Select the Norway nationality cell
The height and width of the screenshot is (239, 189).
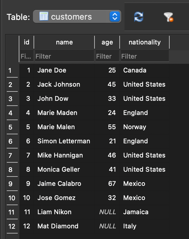click(x=144, y=127)
